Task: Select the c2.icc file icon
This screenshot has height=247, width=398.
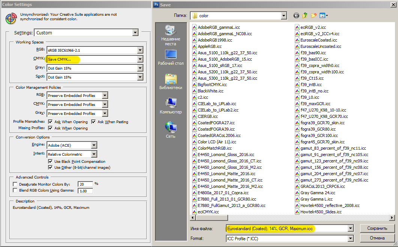Action: (194, 97)
